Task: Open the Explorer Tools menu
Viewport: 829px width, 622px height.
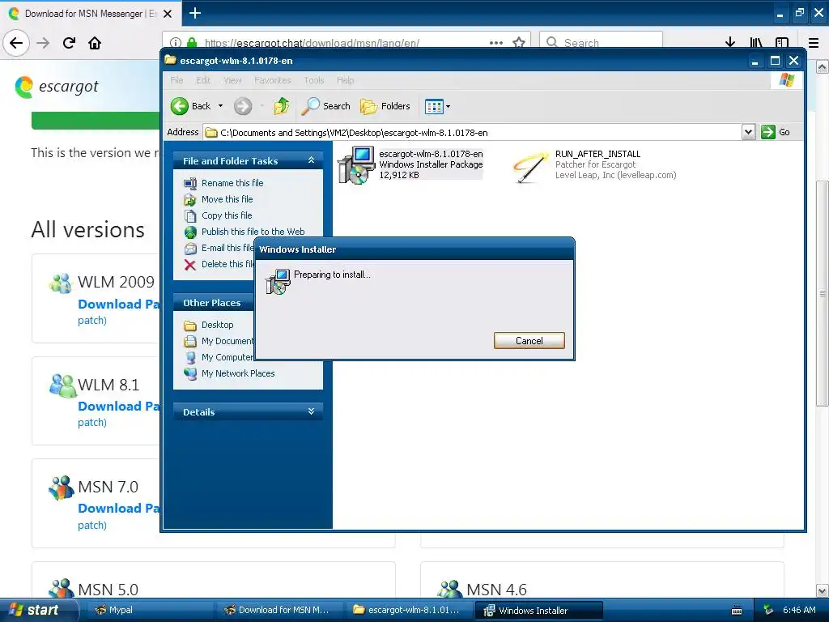Action: (x=313, y=80)
